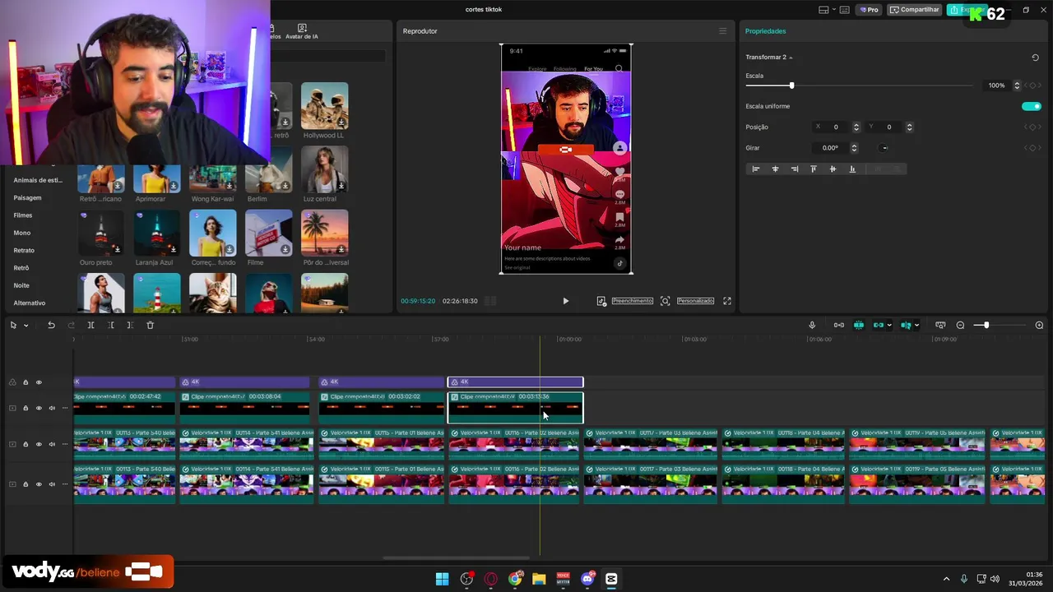The image size is (1053, 592).
Task: Undo the last timeline action
Action: click(51, 326)
